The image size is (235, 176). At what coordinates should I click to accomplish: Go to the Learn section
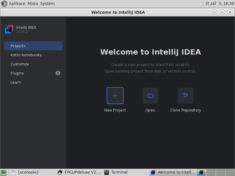pyautogui.click(x=33, y=82)
